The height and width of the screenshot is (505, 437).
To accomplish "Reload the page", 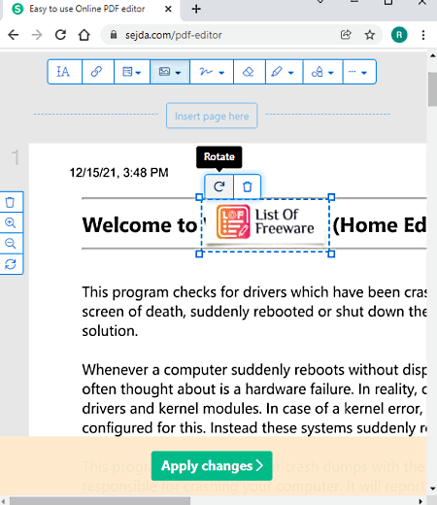I will [60, 35].
